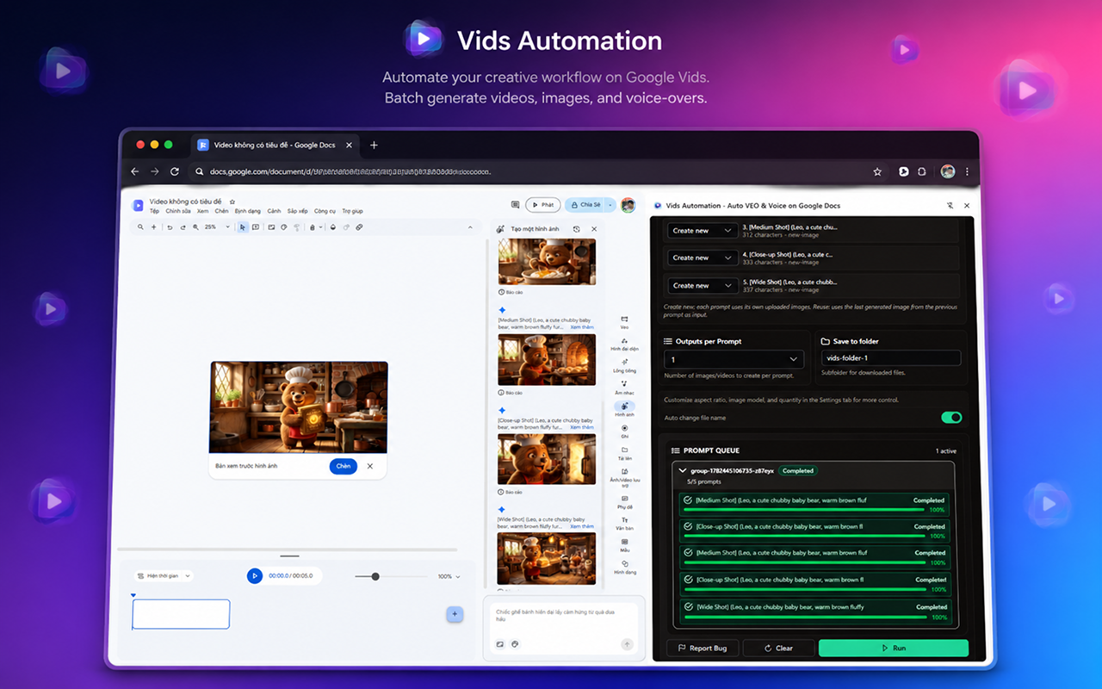
Task: Open a new browser tab with plus
Action: pyautogui.click(x=374, y=145)
